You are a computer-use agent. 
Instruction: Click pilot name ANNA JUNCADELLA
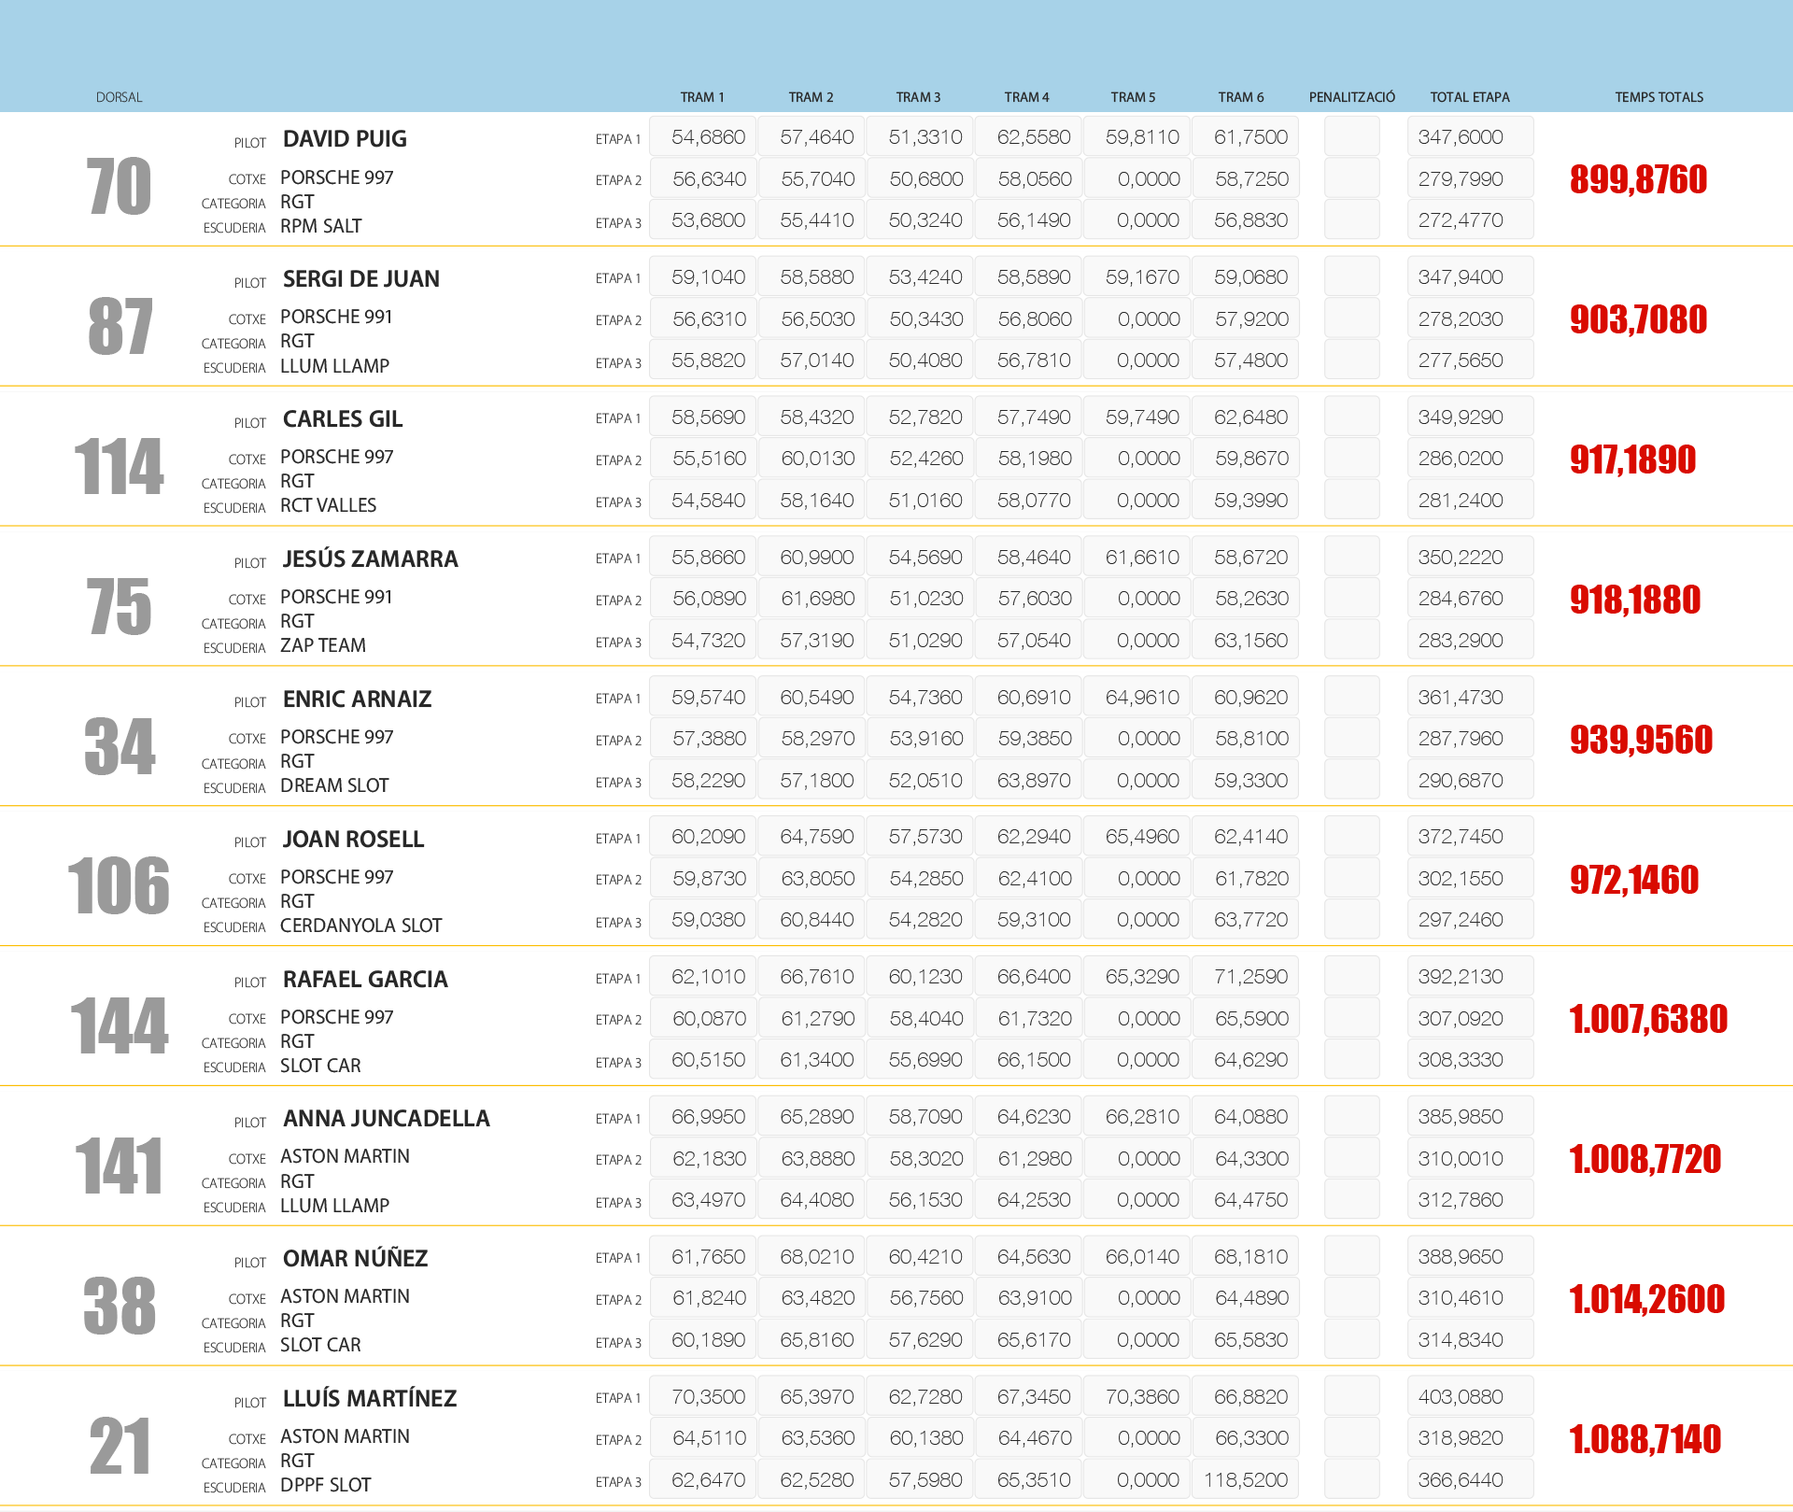pyautogui.click(x=386, y=1119)
